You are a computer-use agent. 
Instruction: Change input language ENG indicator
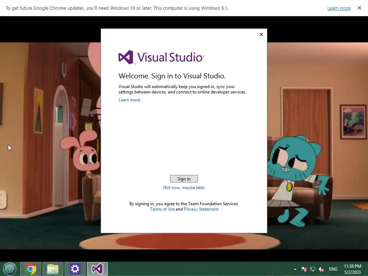tap(333, 269)
